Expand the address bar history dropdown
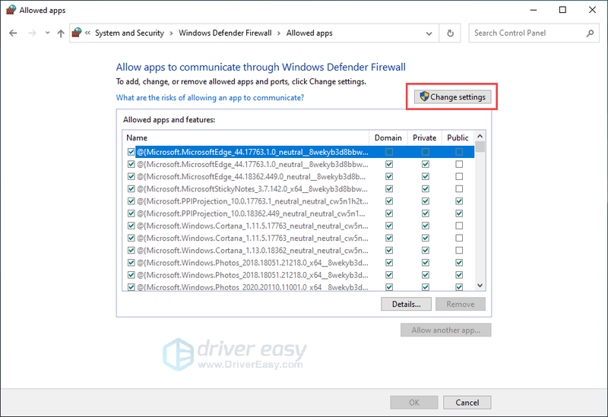The image size is (608, 417). (429, 33)
